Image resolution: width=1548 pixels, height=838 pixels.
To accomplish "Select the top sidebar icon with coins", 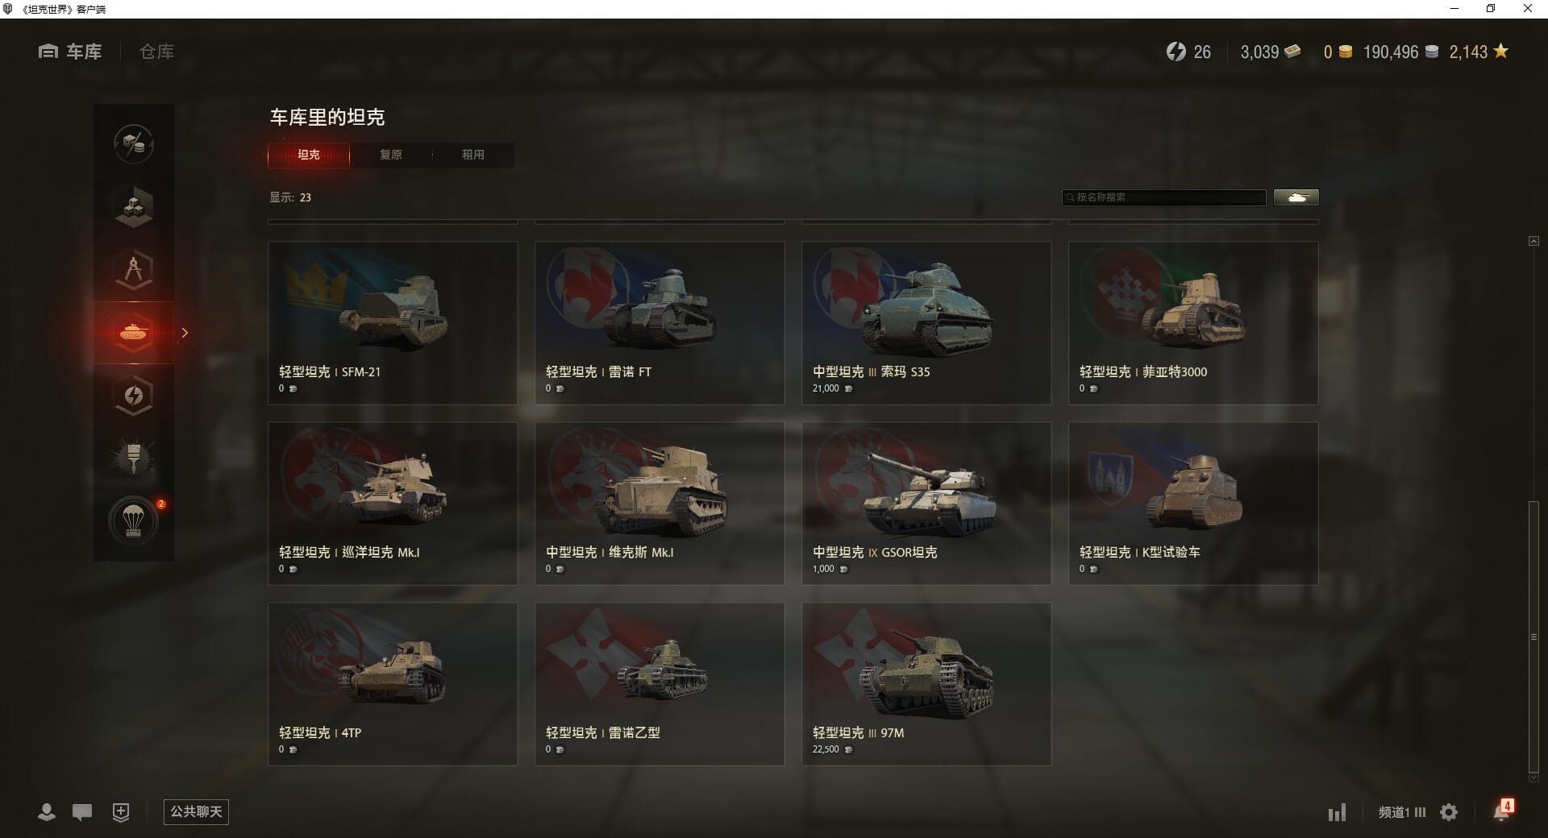I will (x=134, y=144).
